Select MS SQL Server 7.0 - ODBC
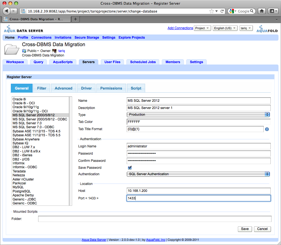281x245 pixels. (40, 127)
